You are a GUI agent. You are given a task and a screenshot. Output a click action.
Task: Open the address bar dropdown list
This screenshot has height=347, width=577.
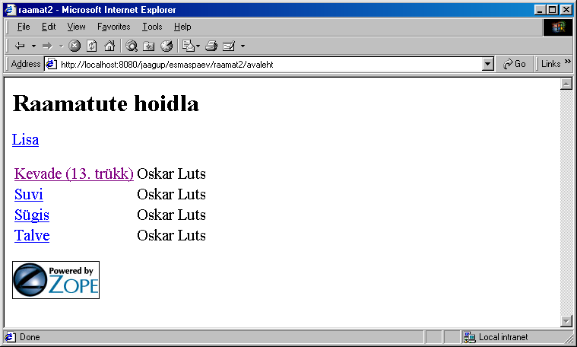pos(488,65)
